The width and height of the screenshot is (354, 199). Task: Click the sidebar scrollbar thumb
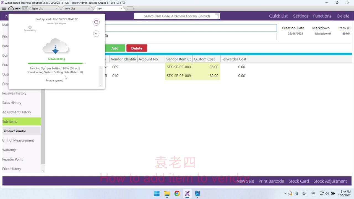click(x=43, y=127)
